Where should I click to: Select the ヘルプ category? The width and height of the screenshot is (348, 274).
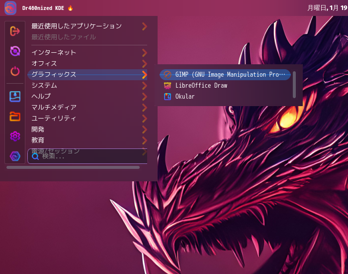tap(87, 96)
